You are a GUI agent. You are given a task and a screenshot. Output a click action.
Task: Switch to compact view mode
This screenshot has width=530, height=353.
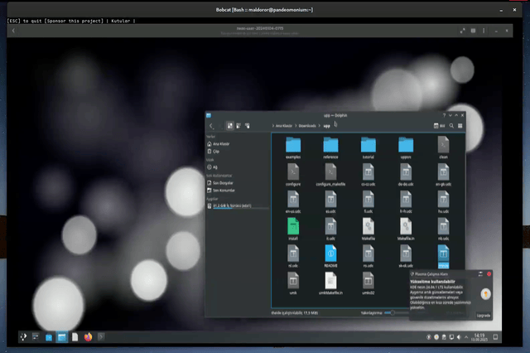(238, 126)
